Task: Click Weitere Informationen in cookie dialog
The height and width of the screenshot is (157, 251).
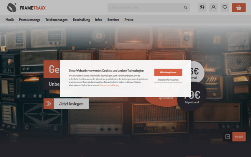Action: (168, 80)
